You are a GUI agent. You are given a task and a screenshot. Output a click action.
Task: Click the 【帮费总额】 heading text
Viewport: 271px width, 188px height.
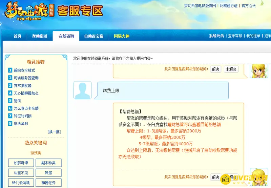[130, 112]
